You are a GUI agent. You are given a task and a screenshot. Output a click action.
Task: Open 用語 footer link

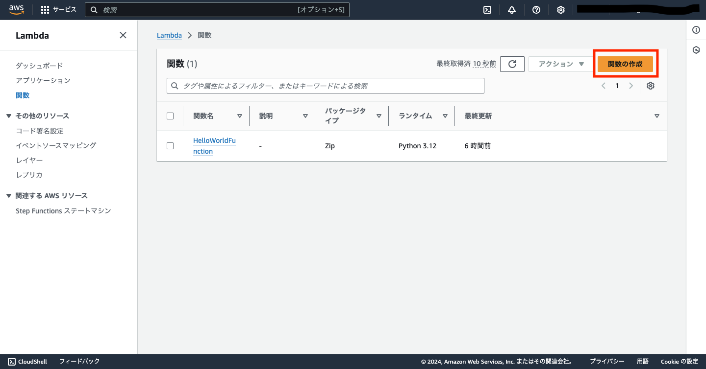[x=643, y=361]
